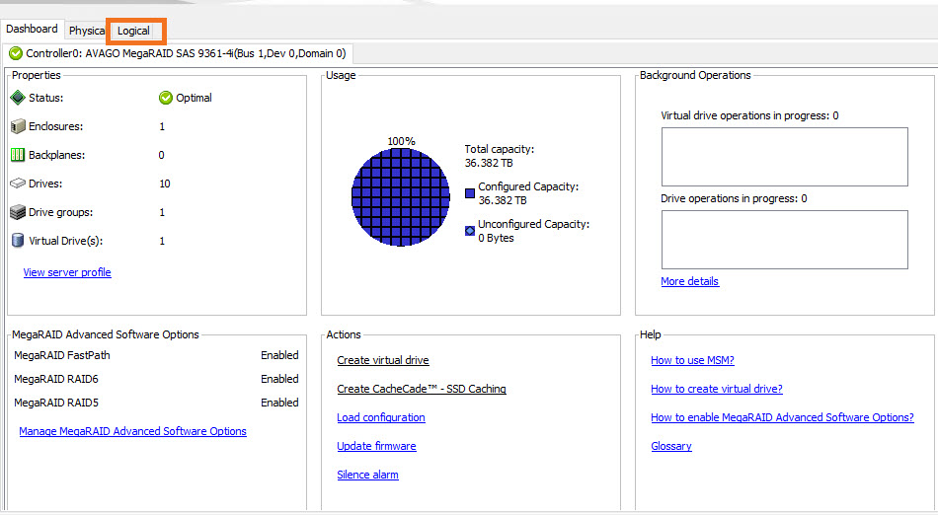Click Create virtual drive action
The height and width of the screenshot is (515, 938).
[x=383, y=360]
